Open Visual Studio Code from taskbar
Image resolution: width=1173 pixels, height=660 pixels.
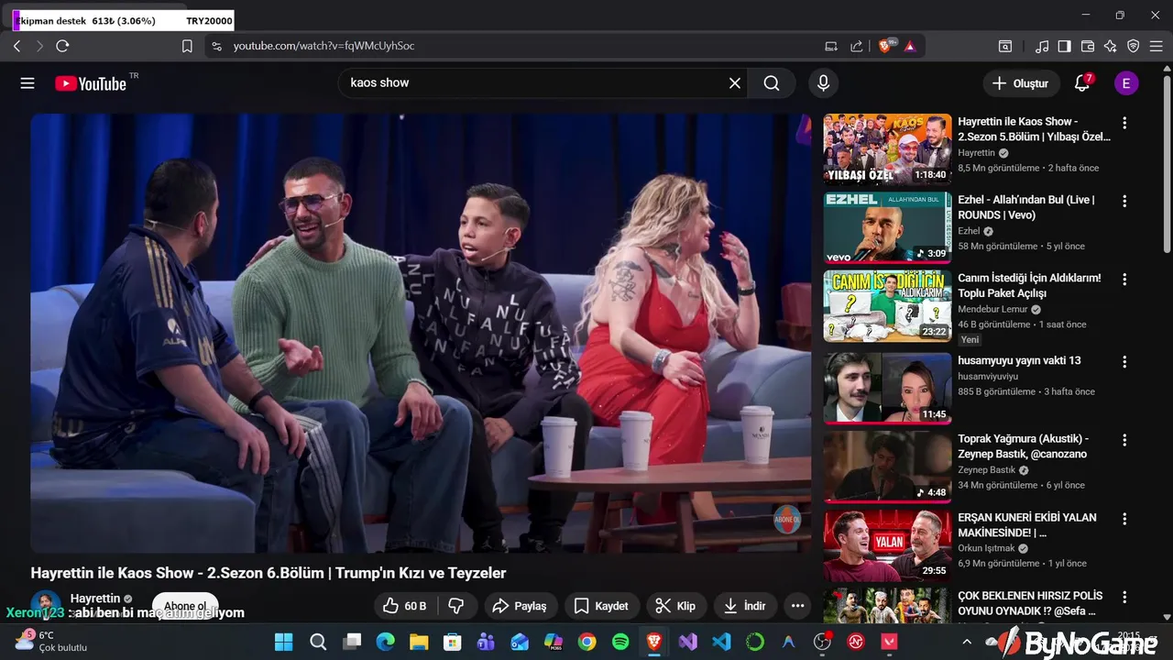click(x=721, y=642)
